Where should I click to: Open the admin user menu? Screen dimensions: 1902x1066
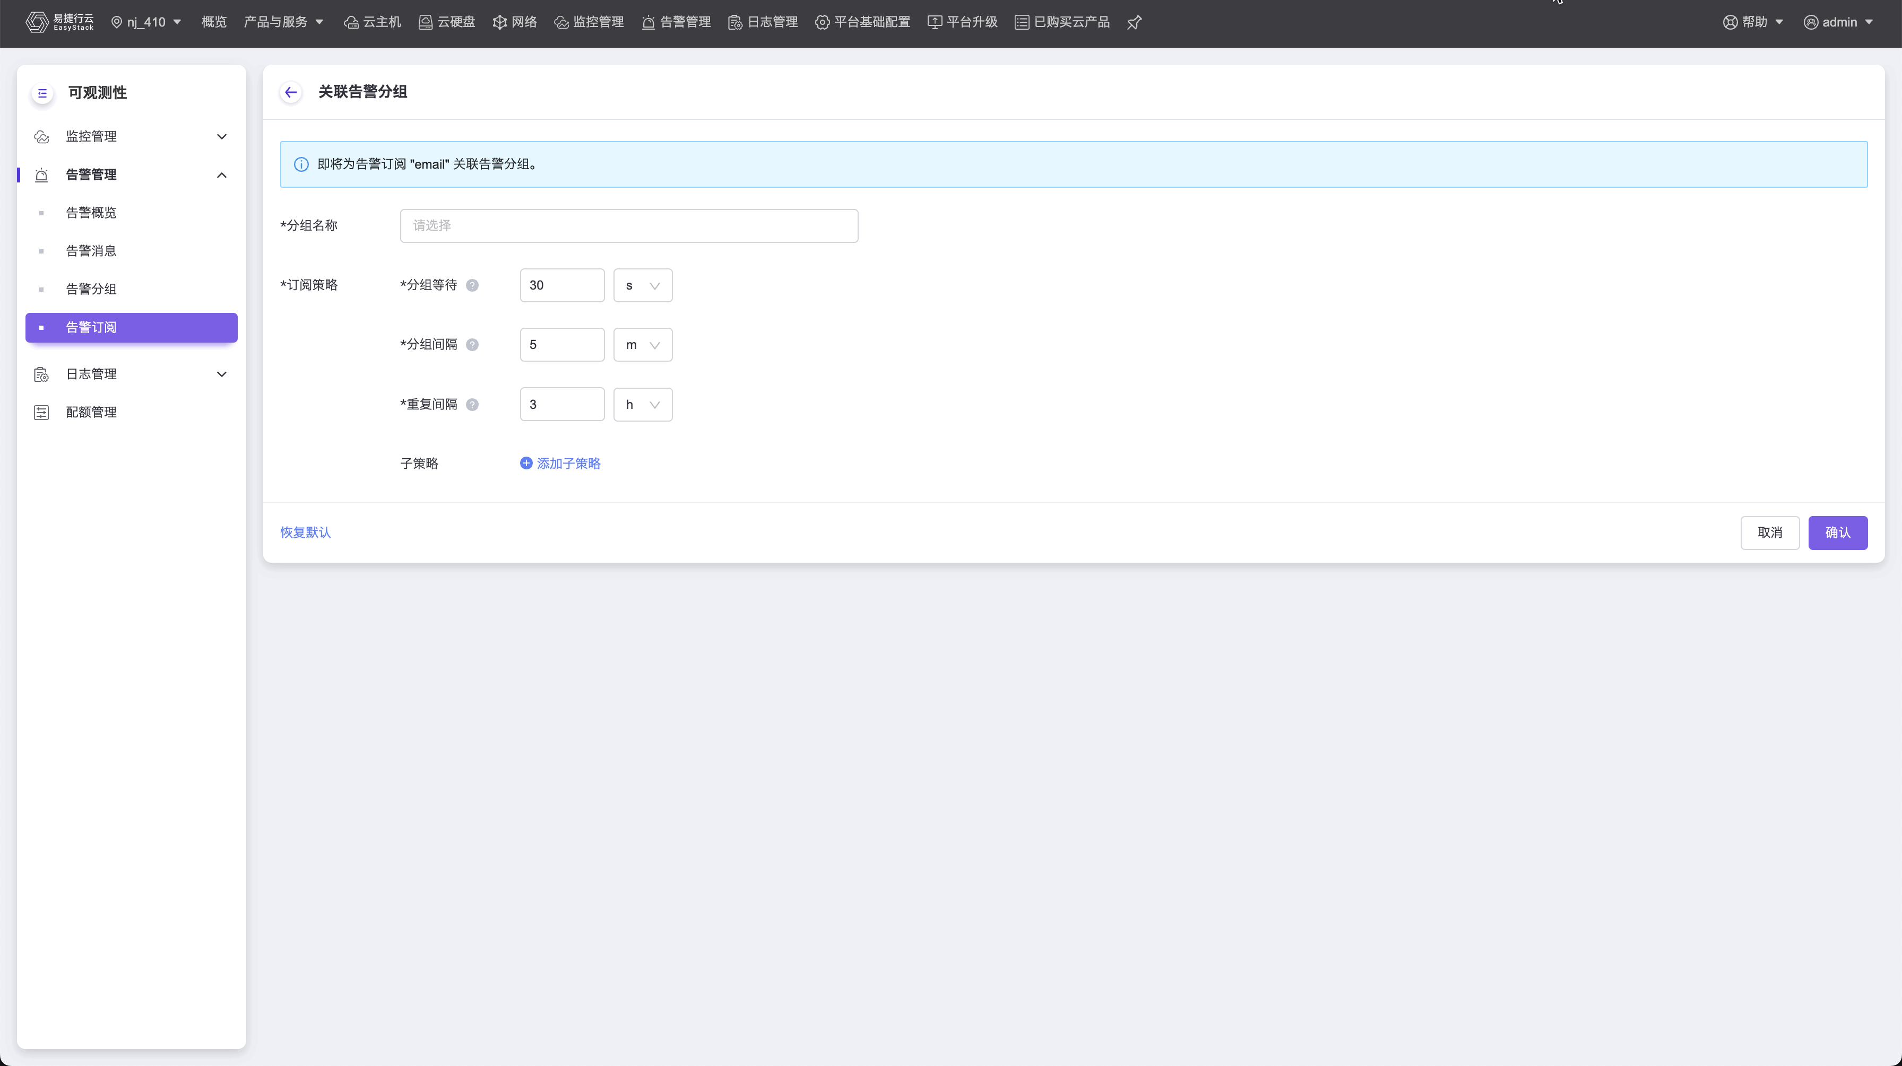pyautogui.click(x=1838, y=22)
